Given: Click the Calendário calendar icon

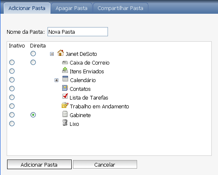Looking at the screenshot, I should point(65,79).
